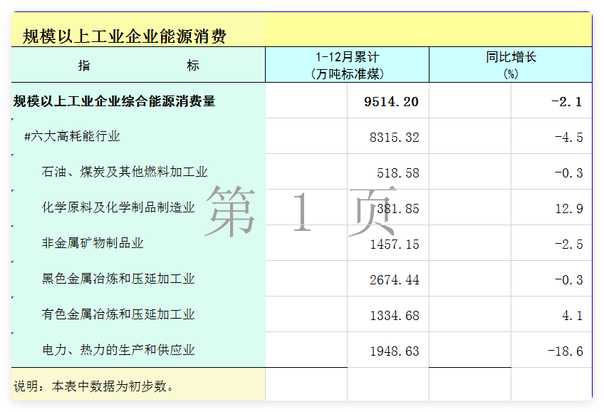Select the row label 规模以上工业企业综合能源消费量

tap(114, 101)
